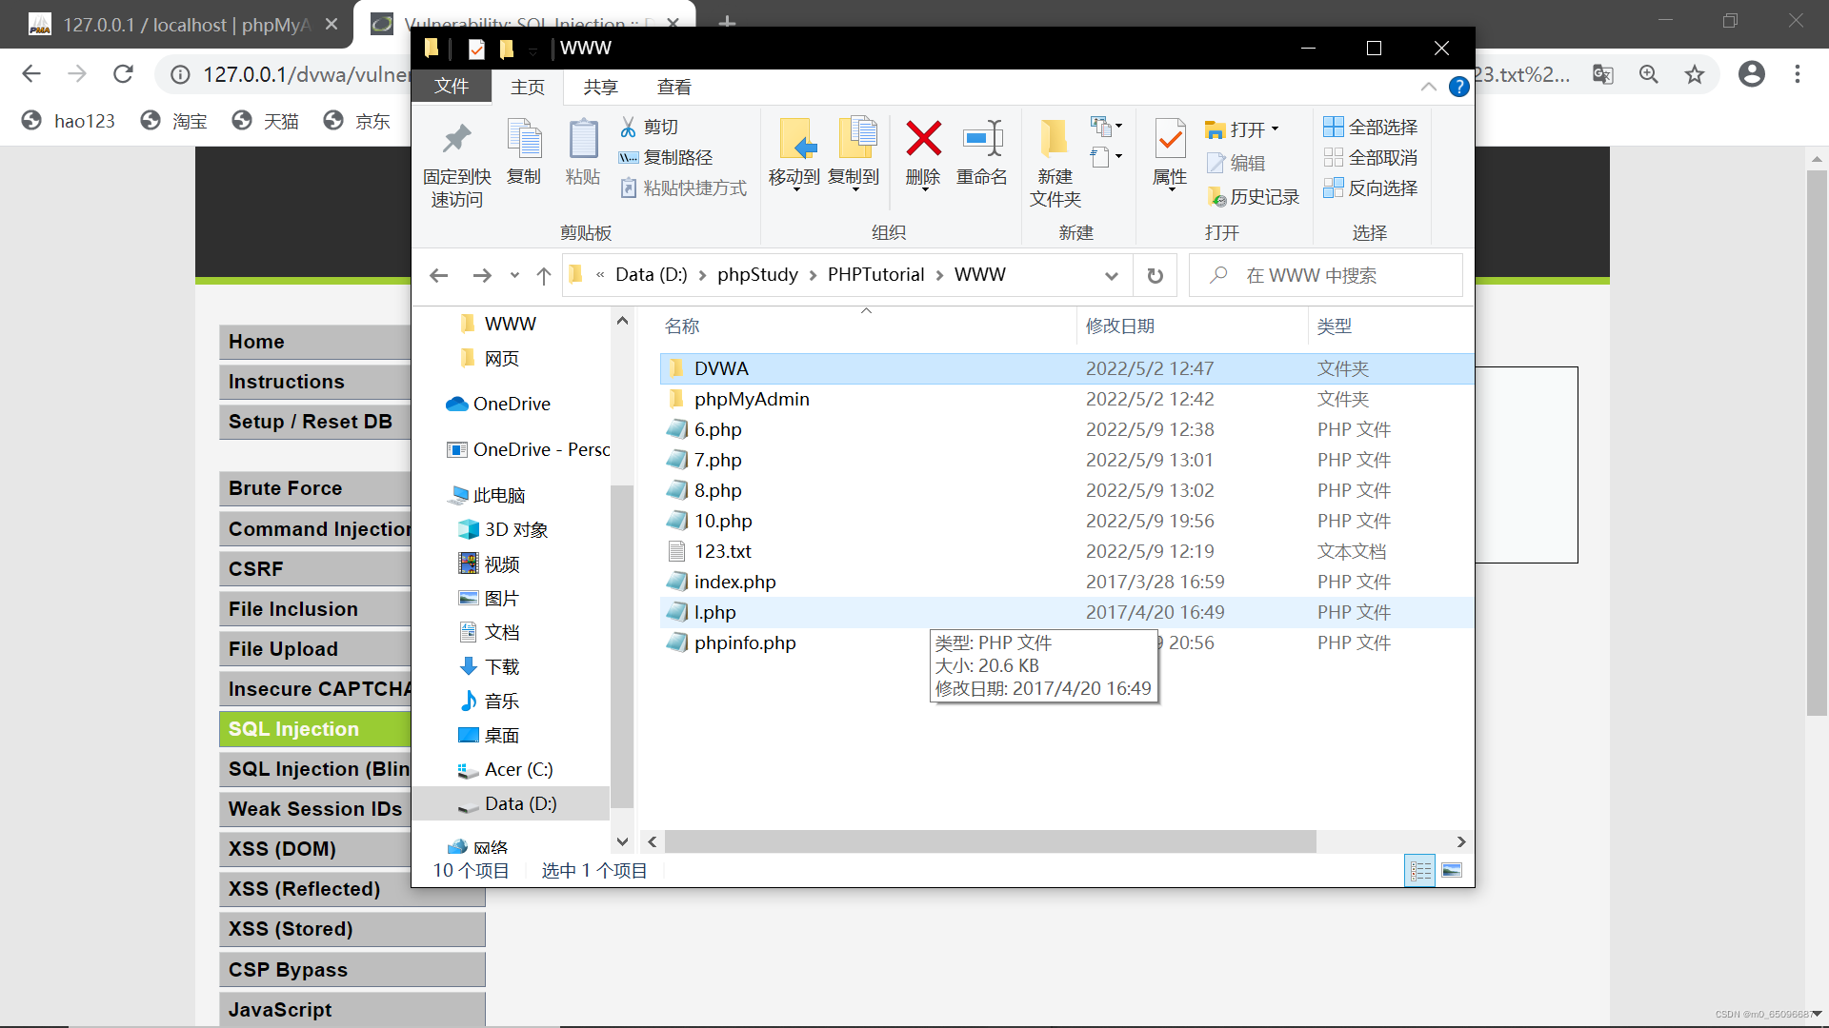Rename selected item using 重命名 icon
This screenshot has width=1829, height=1028.
click(982, 152)
